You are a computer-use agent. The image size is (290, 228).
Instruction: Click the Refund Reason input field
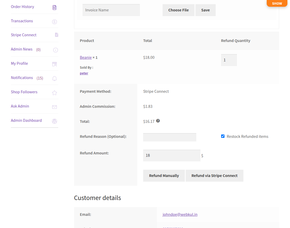170,137
